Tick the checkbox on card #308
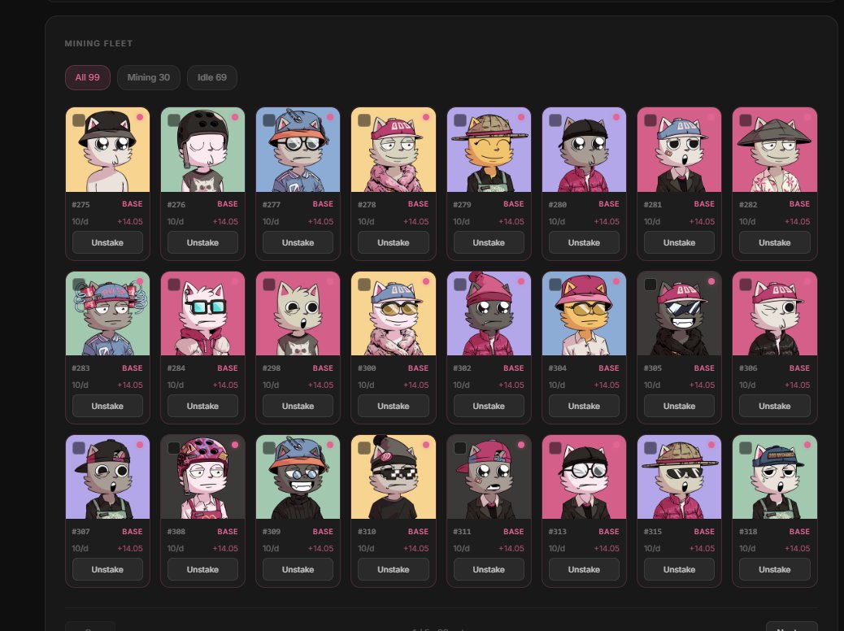The width and height of the screenshot is (844, 631). point(174,448)
